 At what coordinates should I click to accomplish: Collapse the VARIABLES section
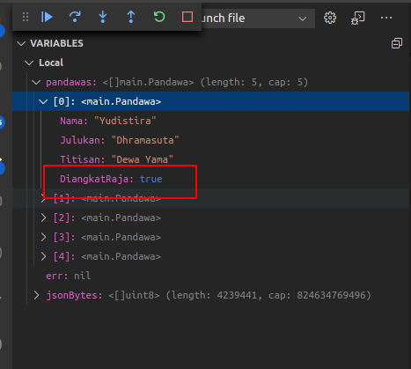pos(21,43)
